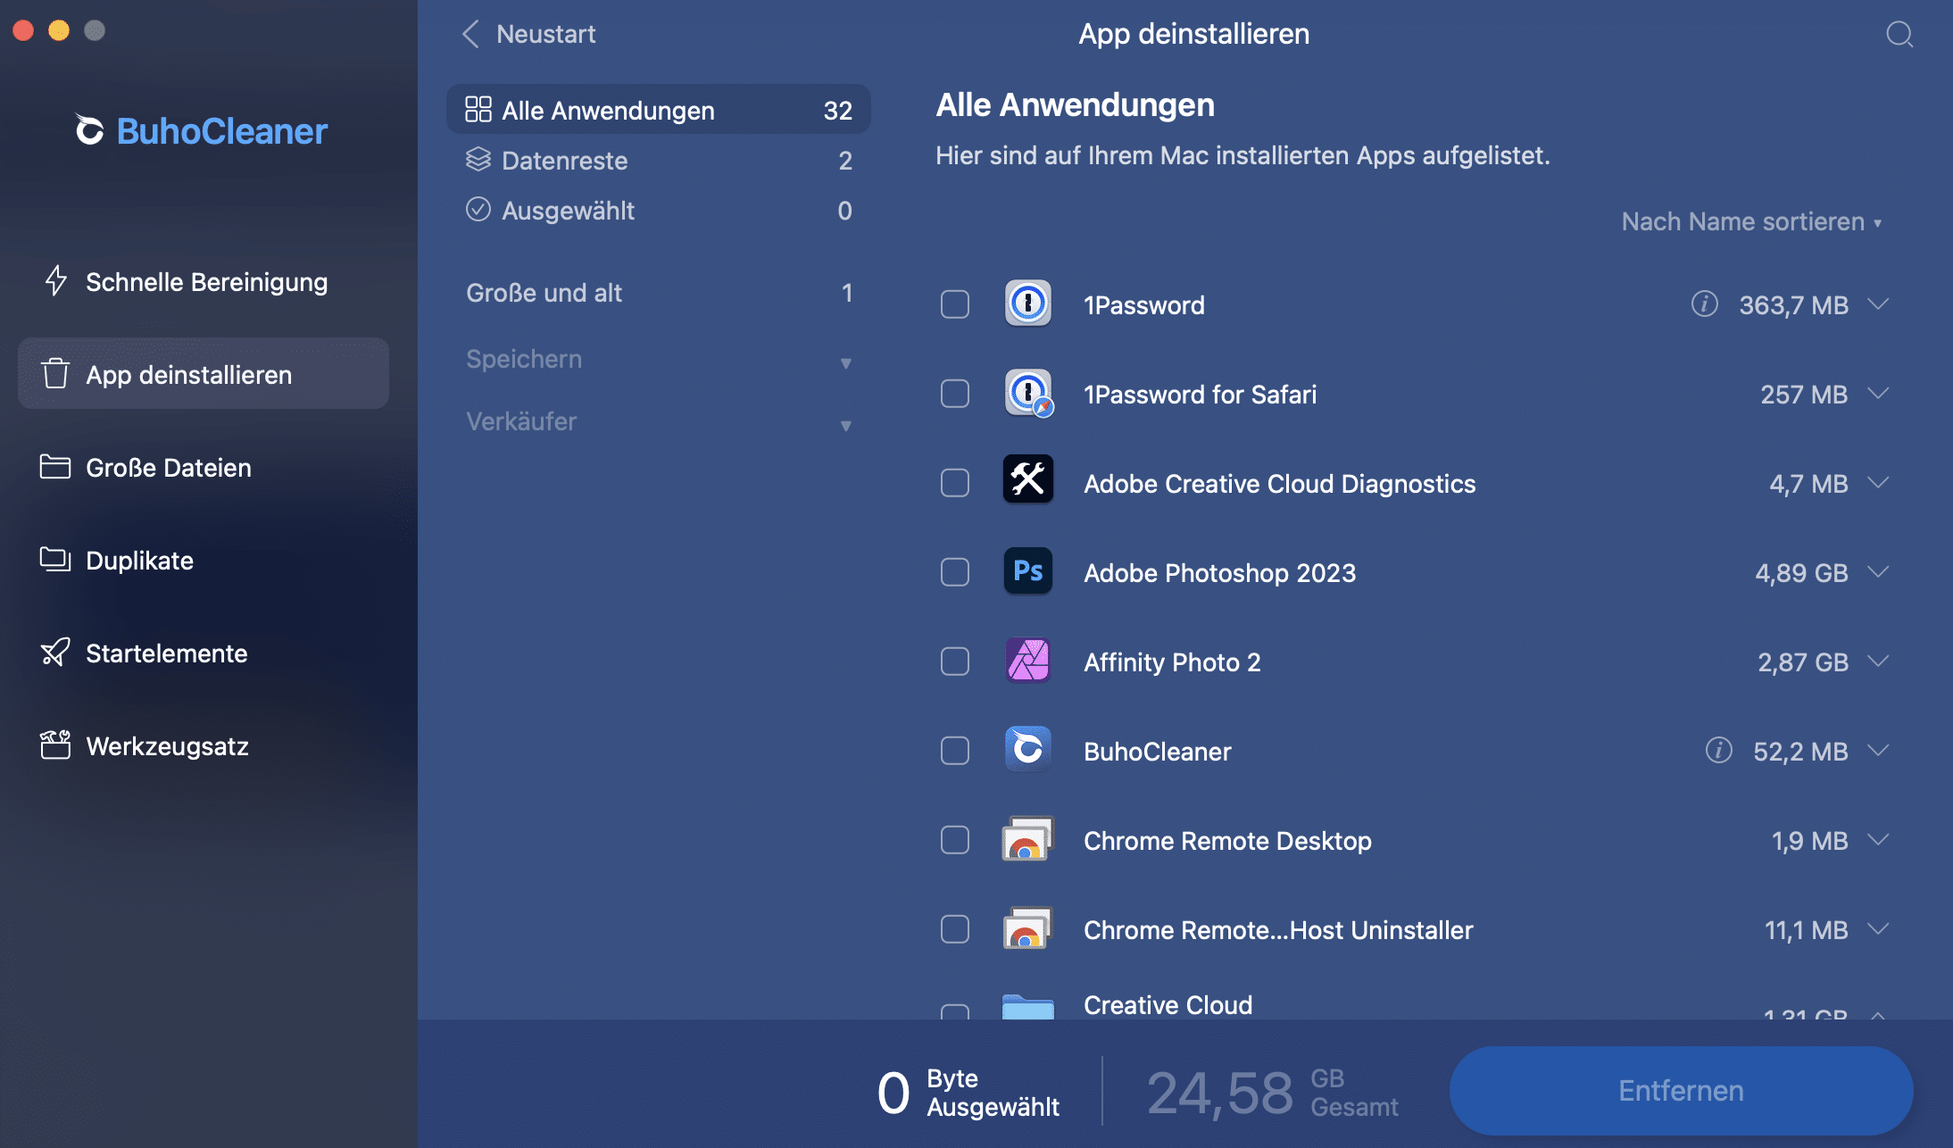Click the Chrome Remote Host Uninstaller icon
Screen dimensions: 1953x1148
pyautogui.click(x=1028, y=928)
